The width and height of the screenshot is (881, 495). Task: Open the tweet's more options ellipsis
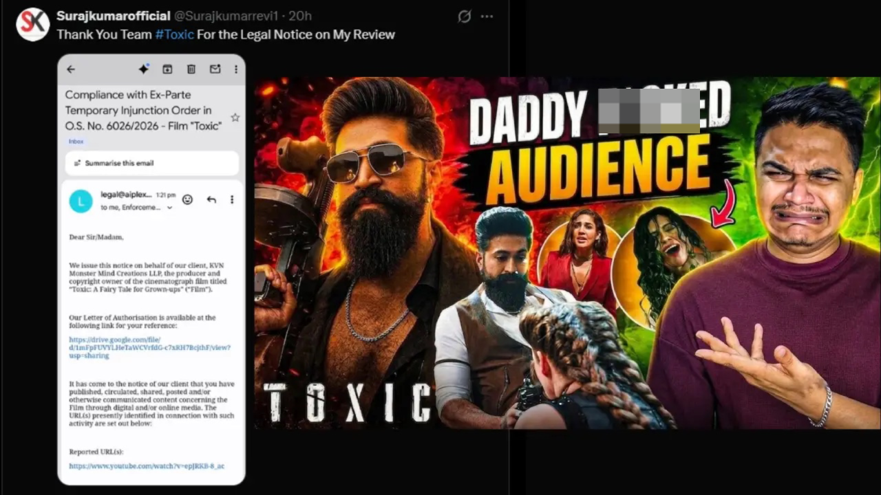(x=487, y=16)
